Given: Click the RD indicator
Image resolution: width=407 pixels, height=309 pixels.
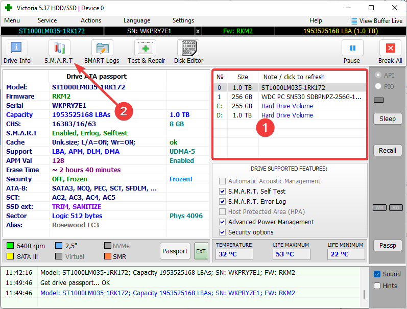Looking at the screenshot, I should (396, 207).
